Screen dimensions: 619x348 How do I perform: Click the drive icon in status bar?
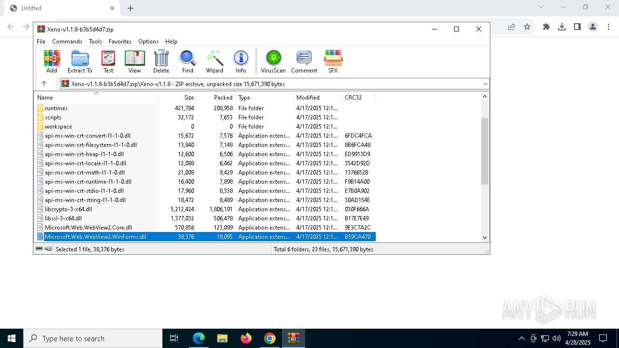click(39, 249)
